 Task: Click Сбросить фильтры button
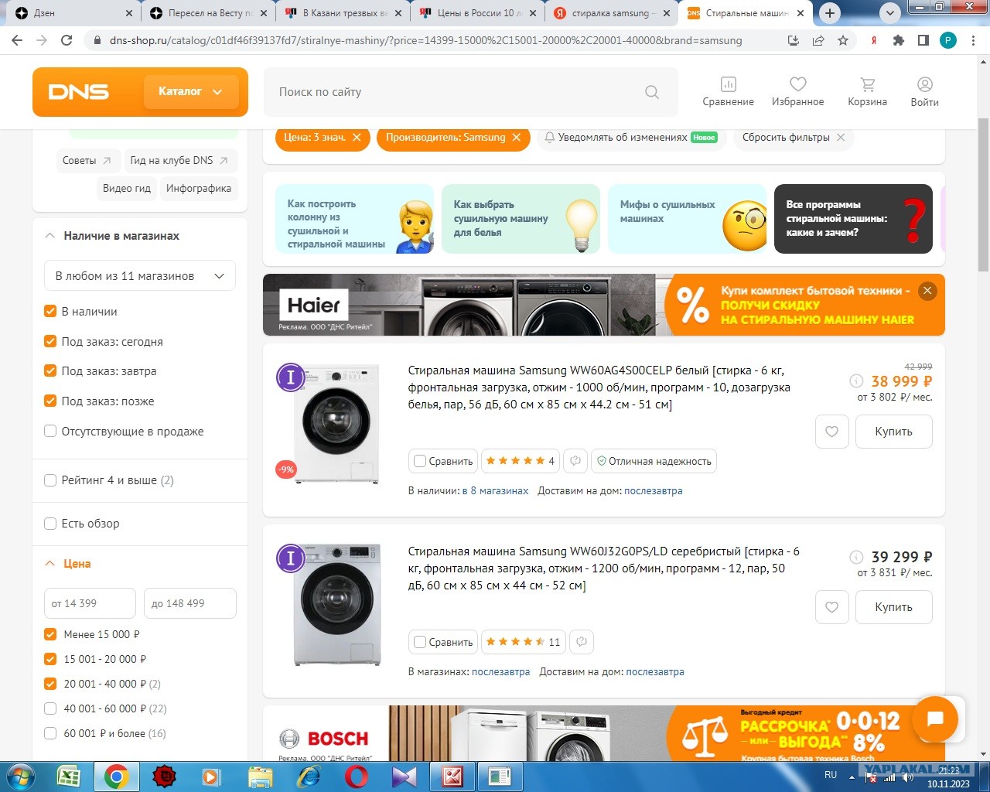(794, 138)
